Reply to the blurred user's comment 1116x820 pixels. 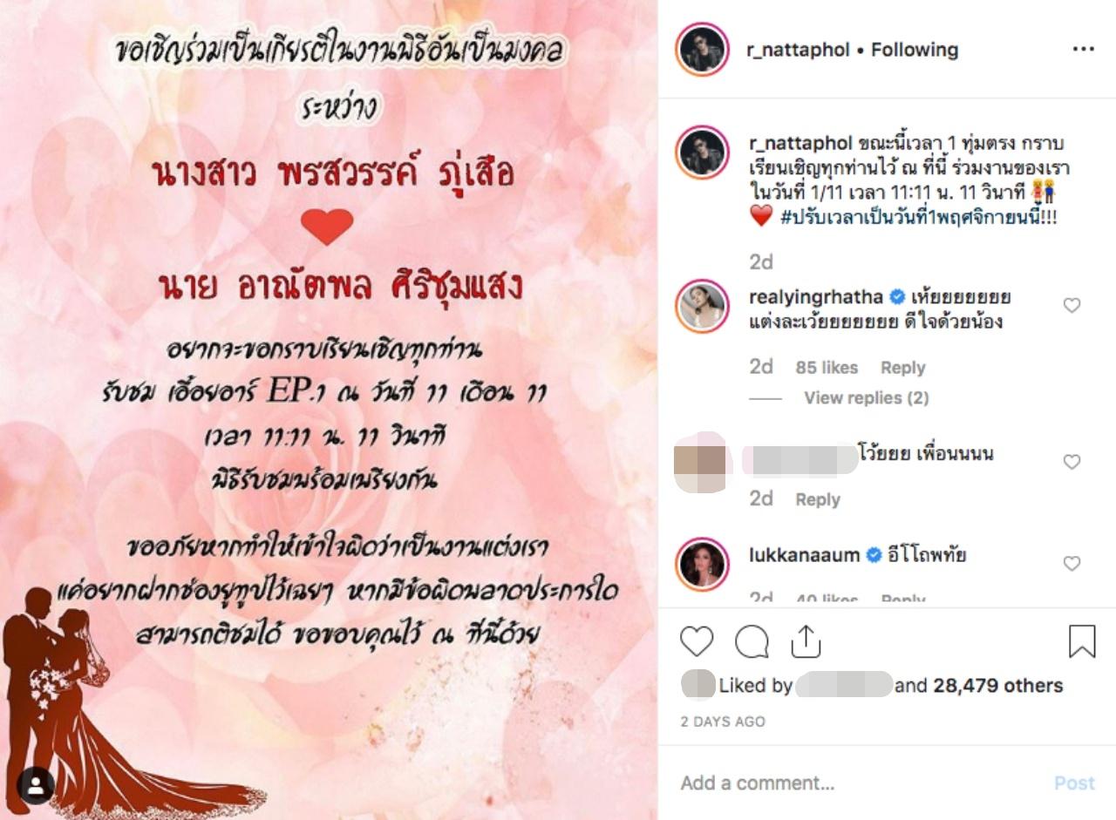[818, 499]
